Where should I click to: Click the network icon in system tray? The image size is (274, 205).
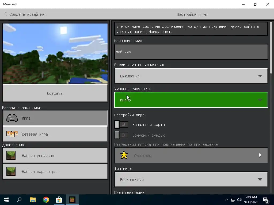tap(233, 200)
